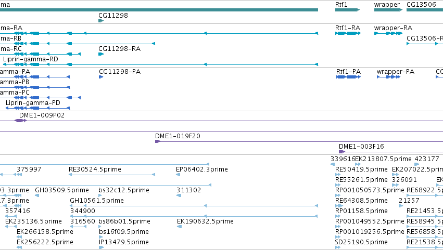Select the CG11298-RA transcript label
This screenshot has height=250, width=443.
point(119,48)
